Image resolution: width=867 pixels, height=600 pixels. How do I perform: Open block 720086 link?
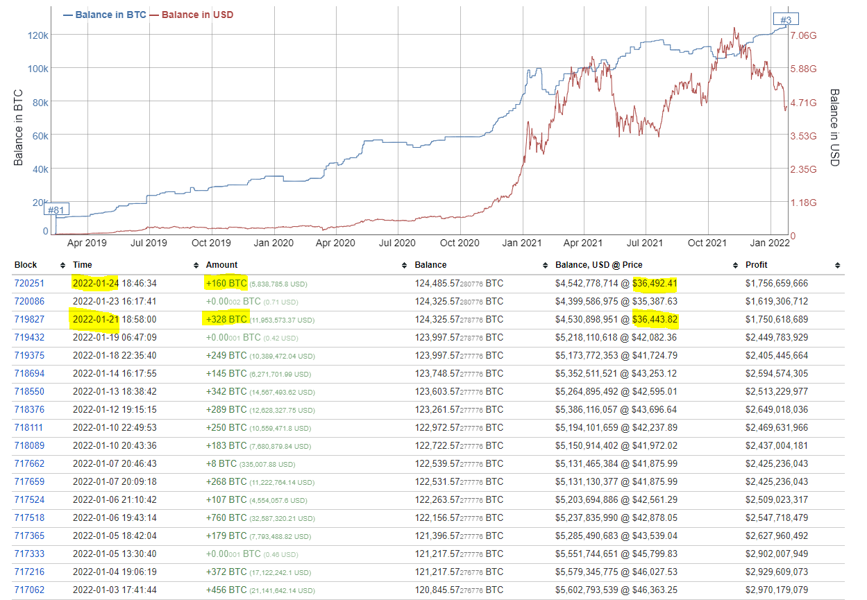point(28,302)
